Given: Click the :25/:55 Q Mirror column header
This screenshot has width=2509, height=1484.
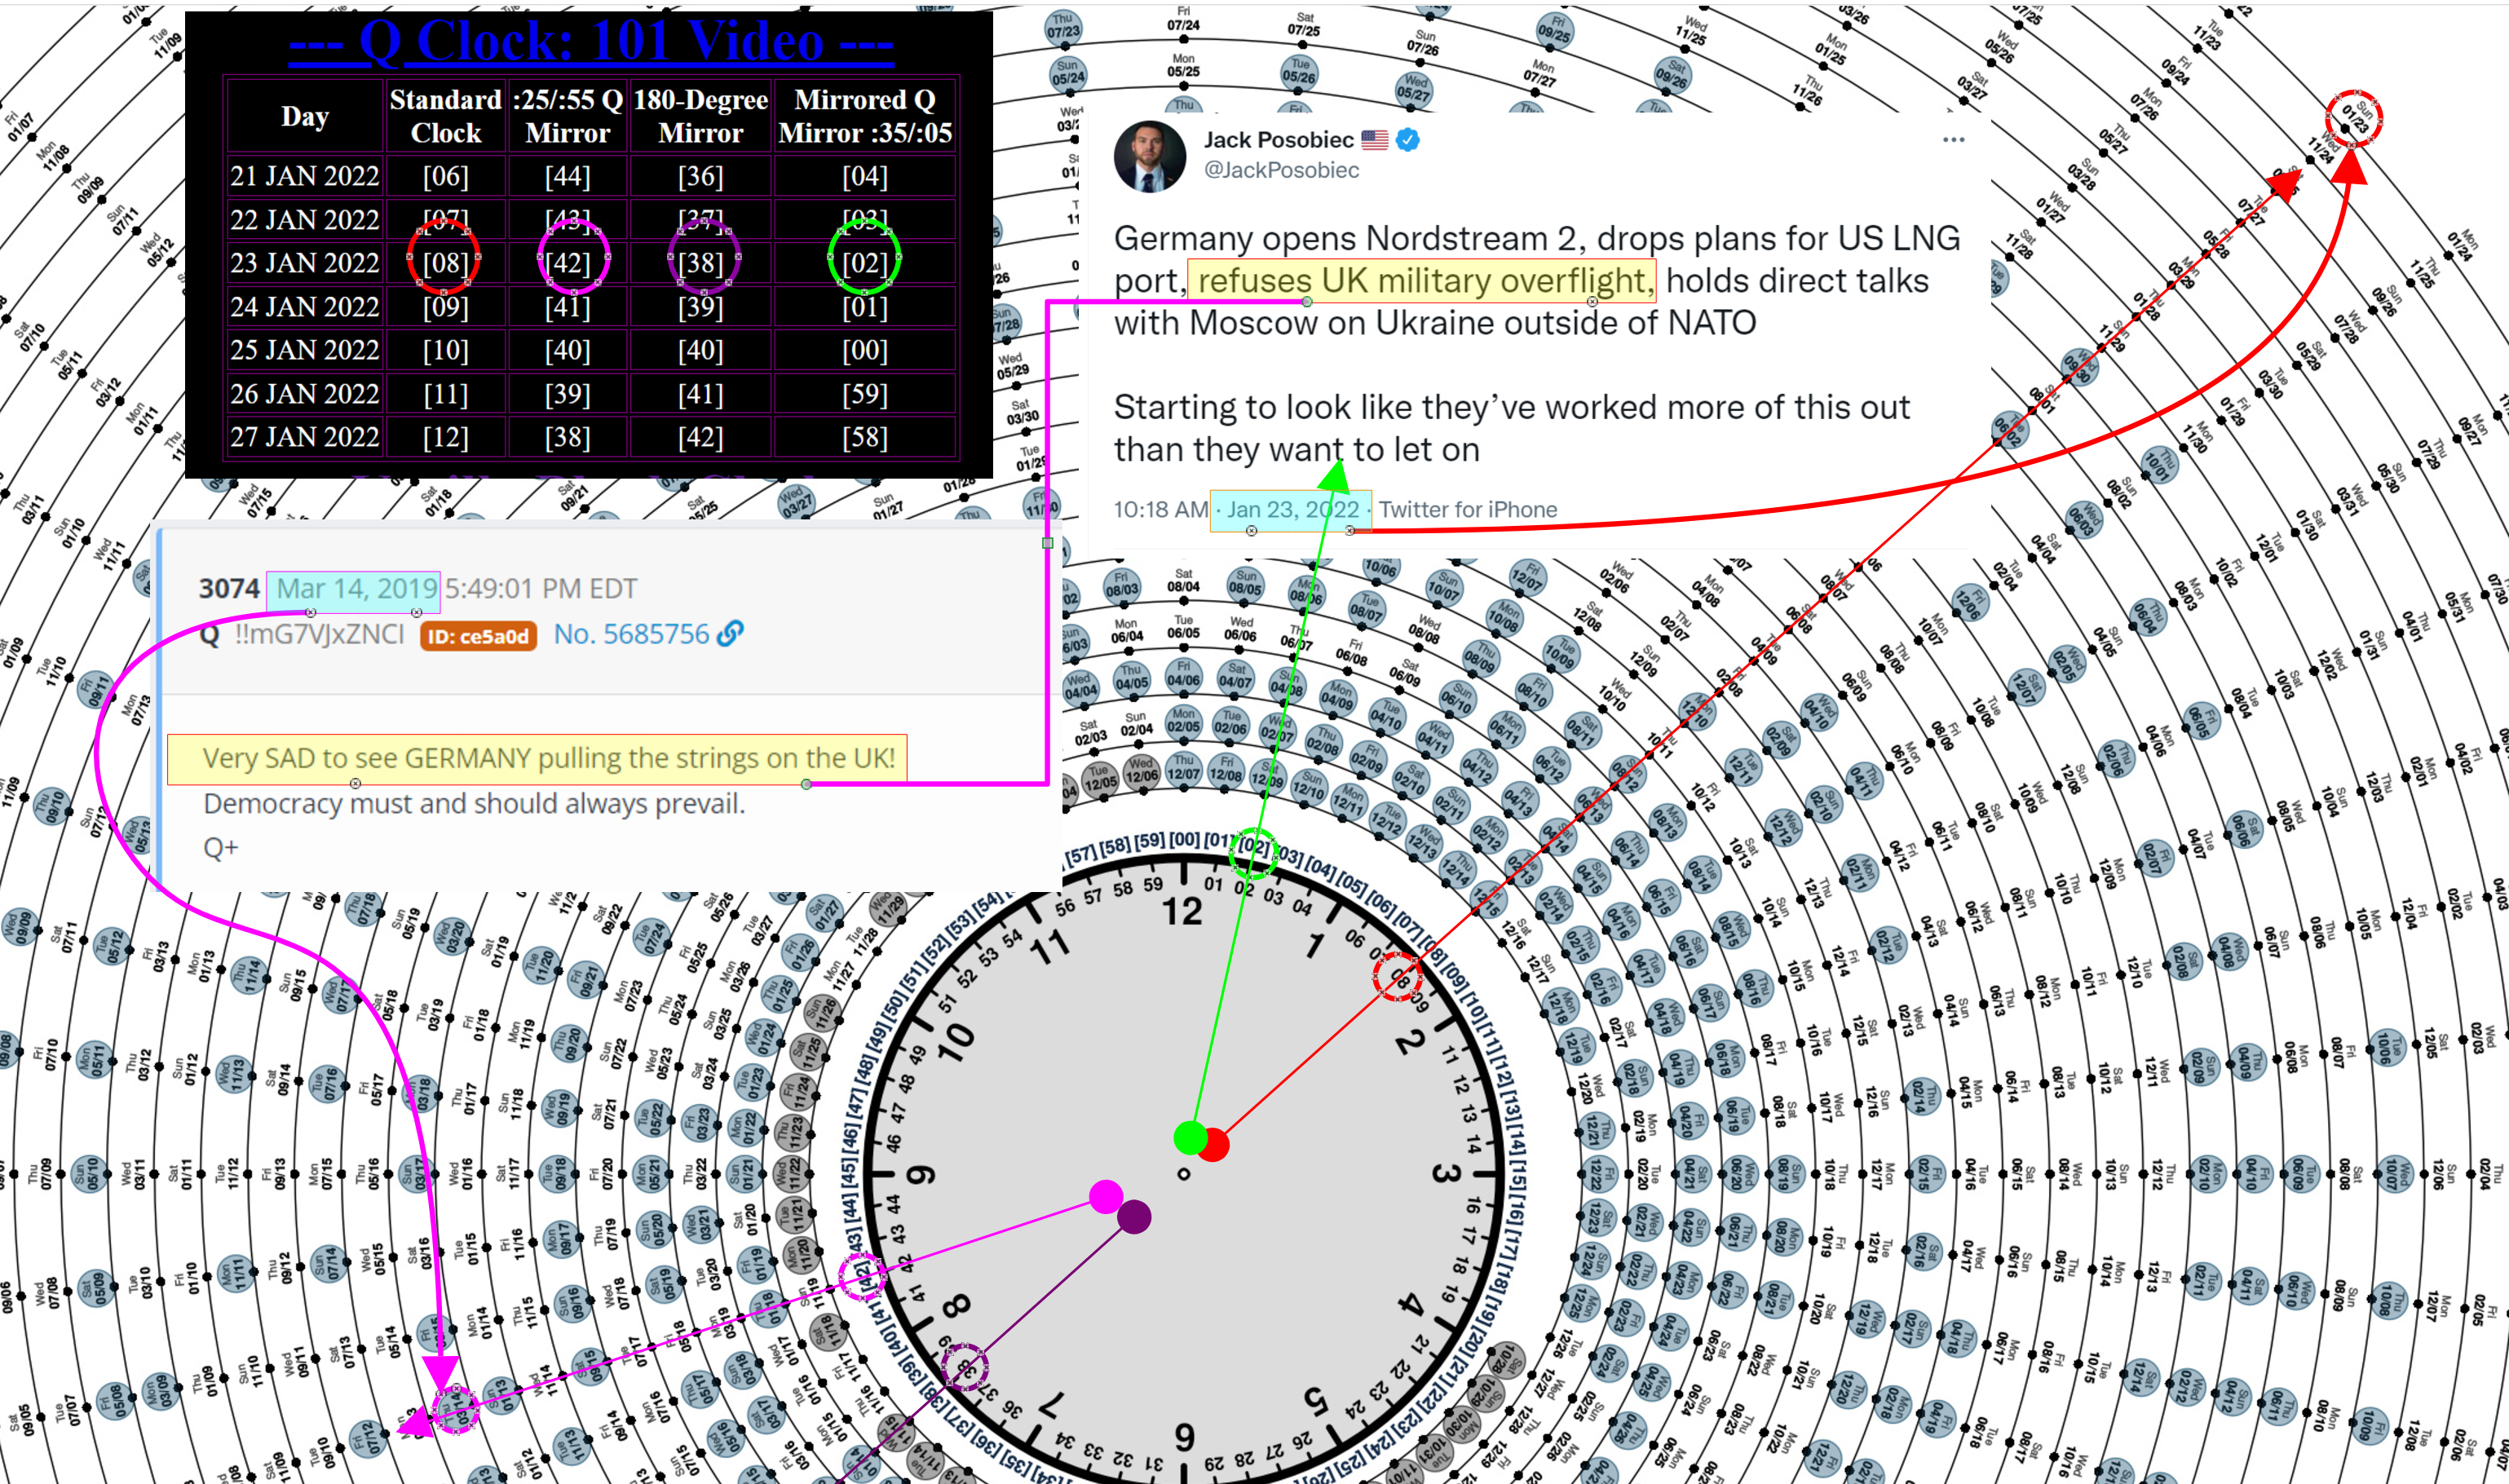Looking at the screenshot, I should [567, 116].
